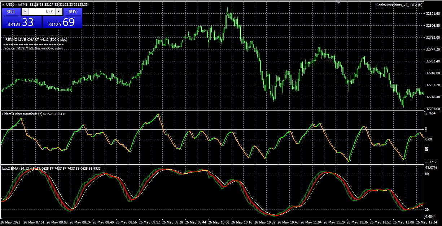Click the SELL button
The width and height of the screenshot is (442, 226).
click(x=11, y=12)
